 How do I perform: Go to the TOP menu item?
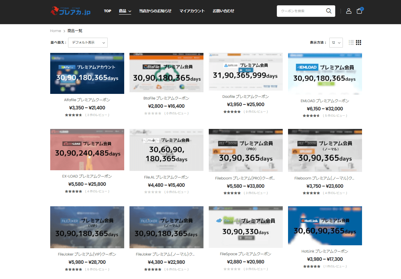[107, 11]
